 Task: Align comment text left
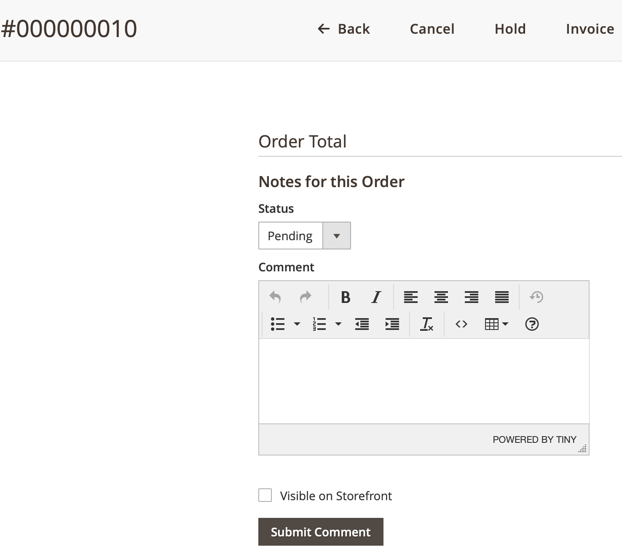click(x=411, y=297)
